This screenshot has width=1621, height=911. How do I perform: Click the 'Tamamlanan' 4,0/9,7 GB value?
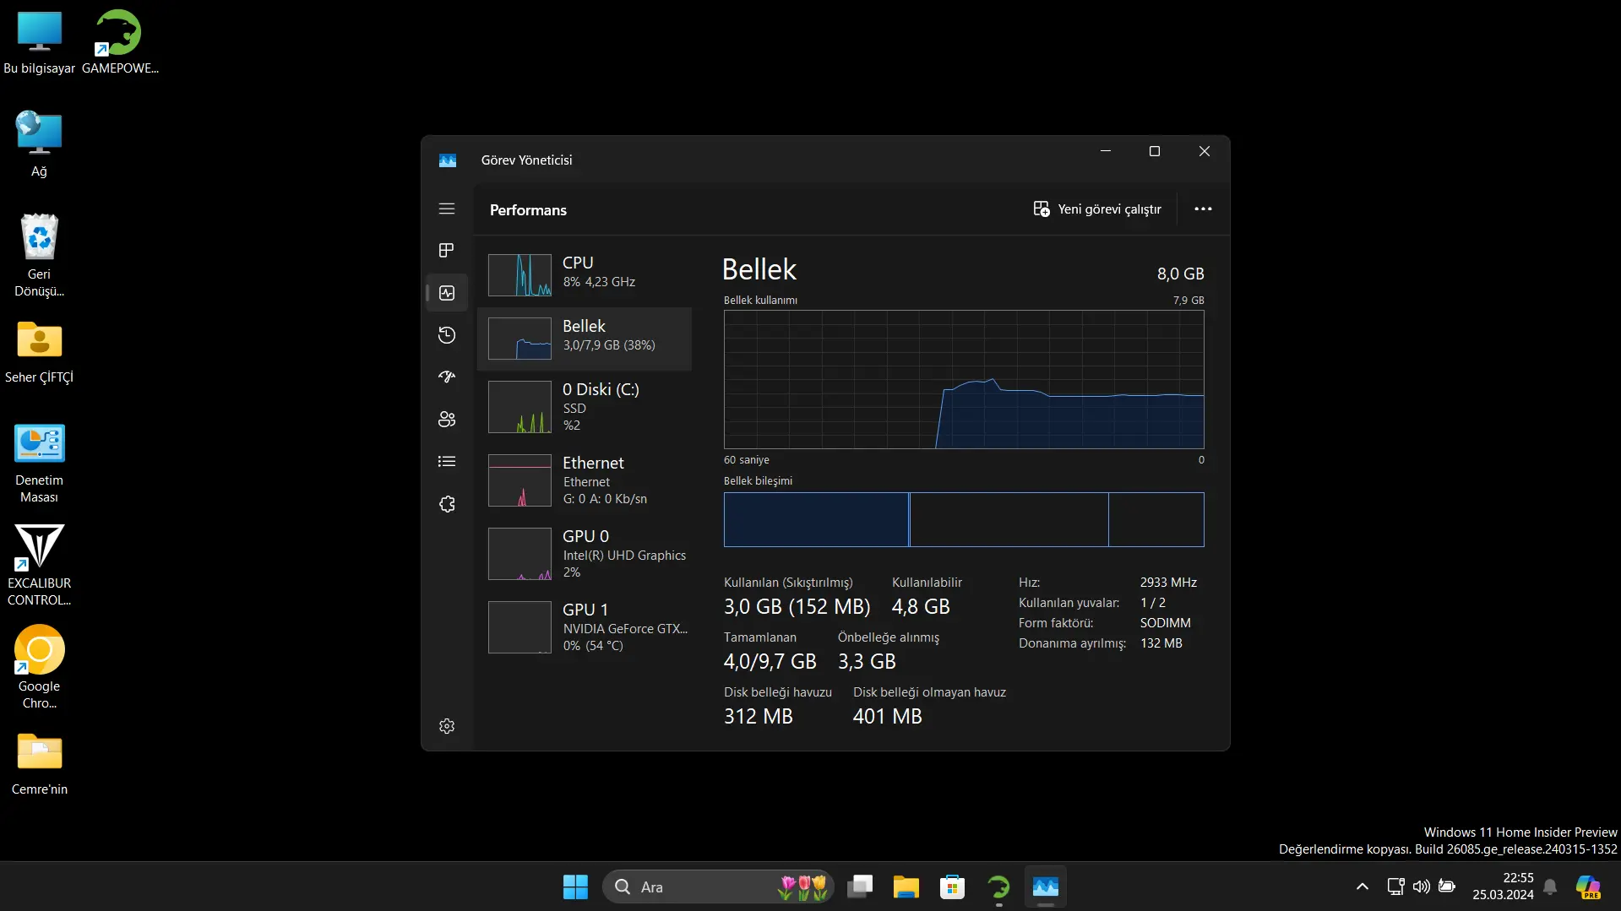click(770, 661)
